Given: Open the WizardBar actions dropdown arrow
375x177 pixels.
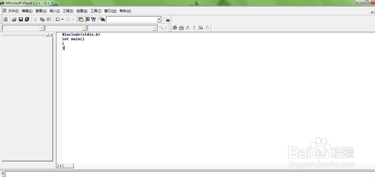Looking at the screenshot, I should point(166,28).
